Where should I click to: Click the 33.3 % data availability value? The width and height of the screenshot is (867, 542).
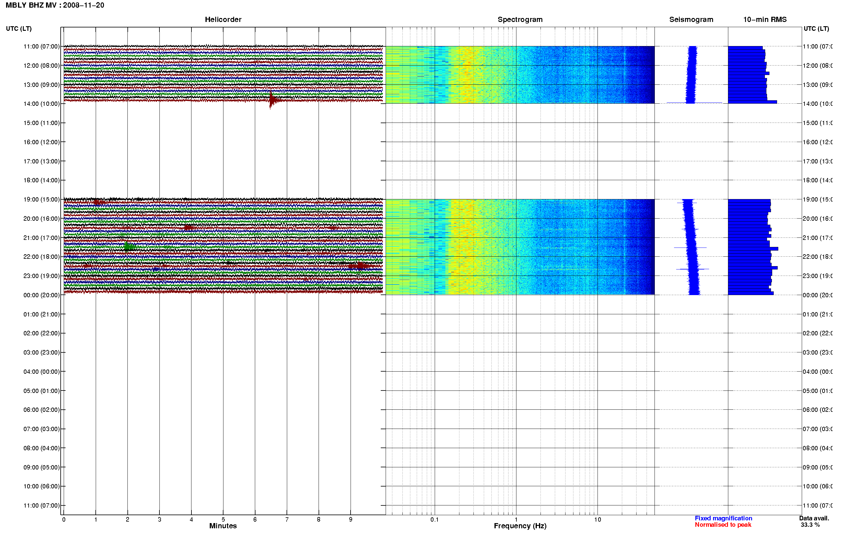(810, 525)
